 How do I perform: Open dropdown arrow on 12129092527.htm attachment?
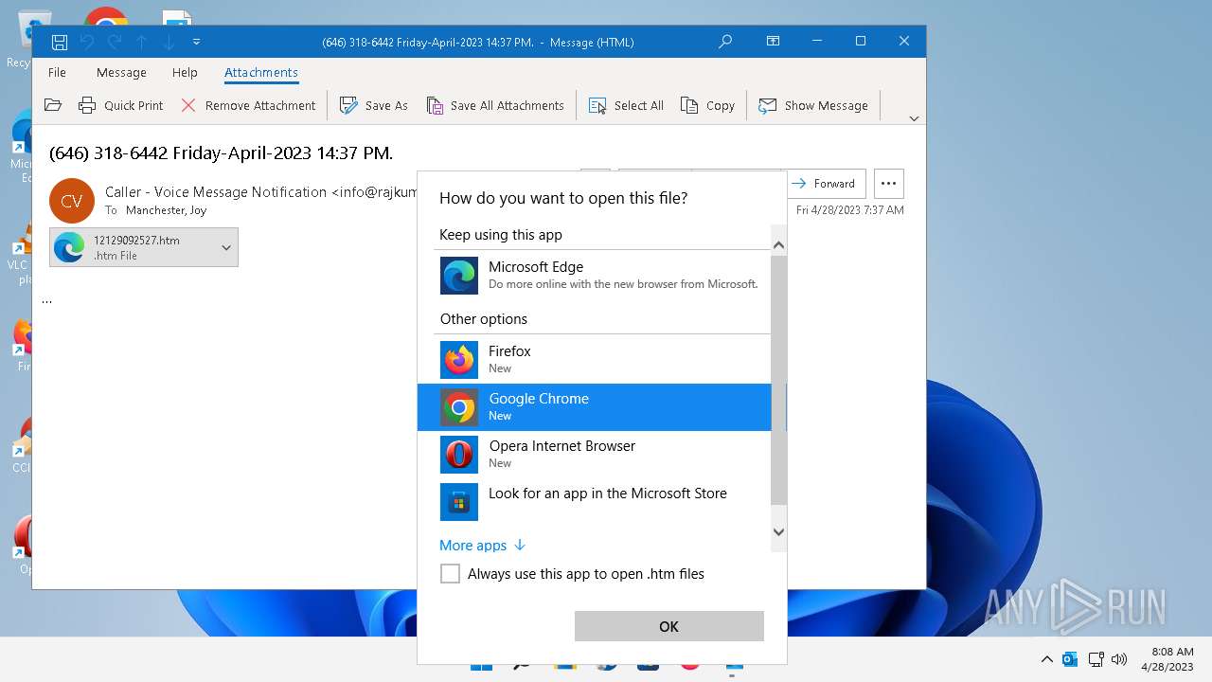click(x=226, y=248)
